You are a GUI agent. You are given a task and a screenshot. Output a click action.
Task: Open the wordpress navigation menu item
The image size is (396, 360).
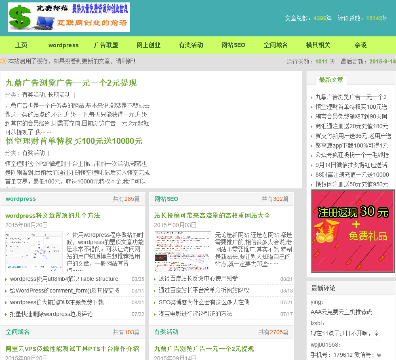(x=63, y=45)
